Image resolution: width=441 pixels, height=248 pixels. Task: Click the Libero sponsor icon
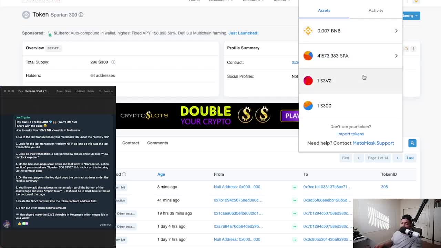(50, 33)
